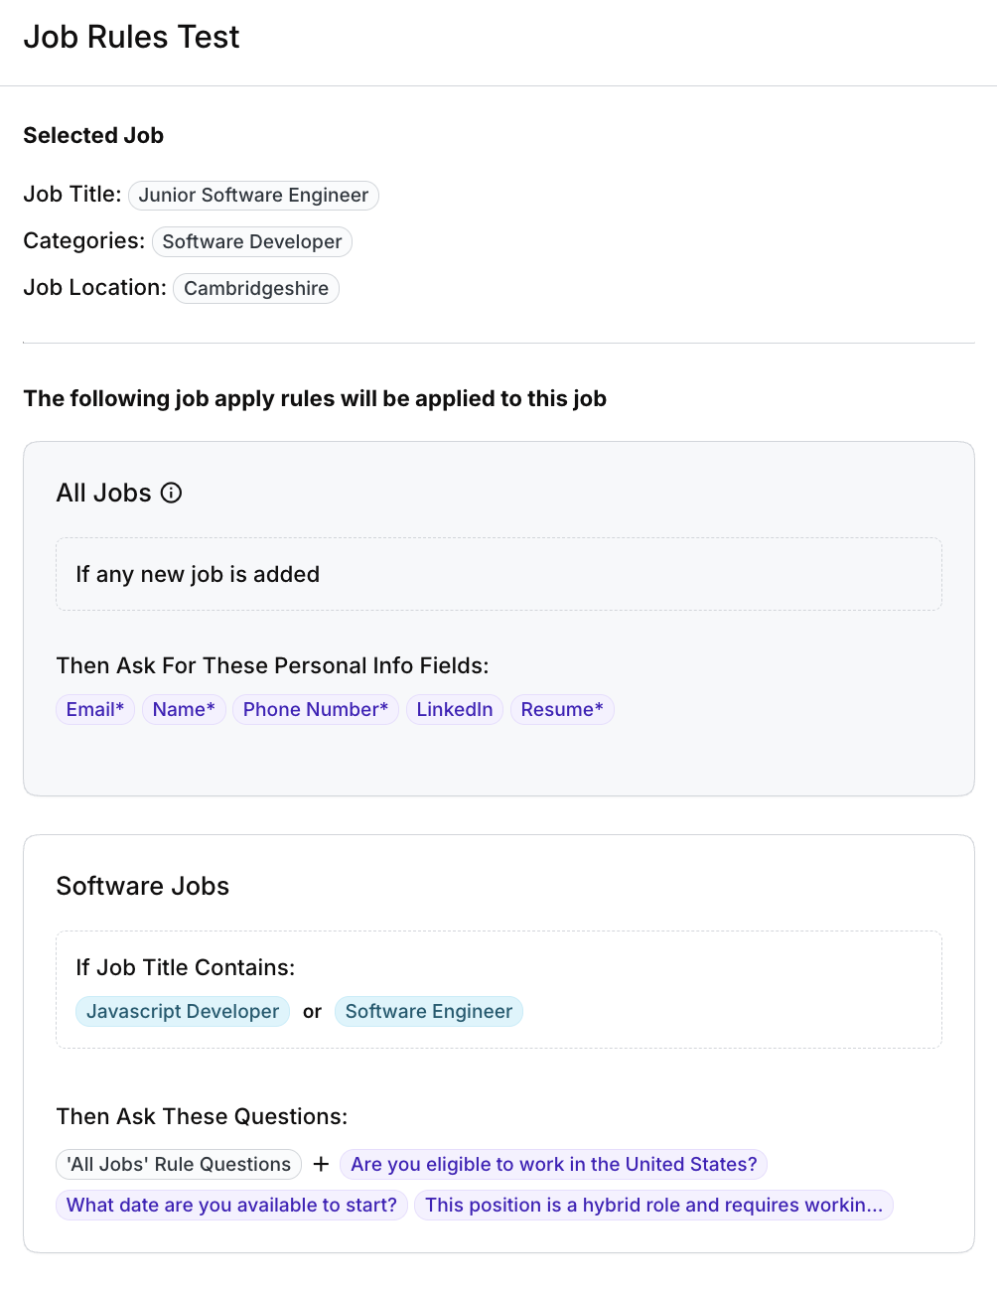Expand the truncated hybrid role question
The height and width of the screenshot is (1289, 997).
coord(653,1206)
